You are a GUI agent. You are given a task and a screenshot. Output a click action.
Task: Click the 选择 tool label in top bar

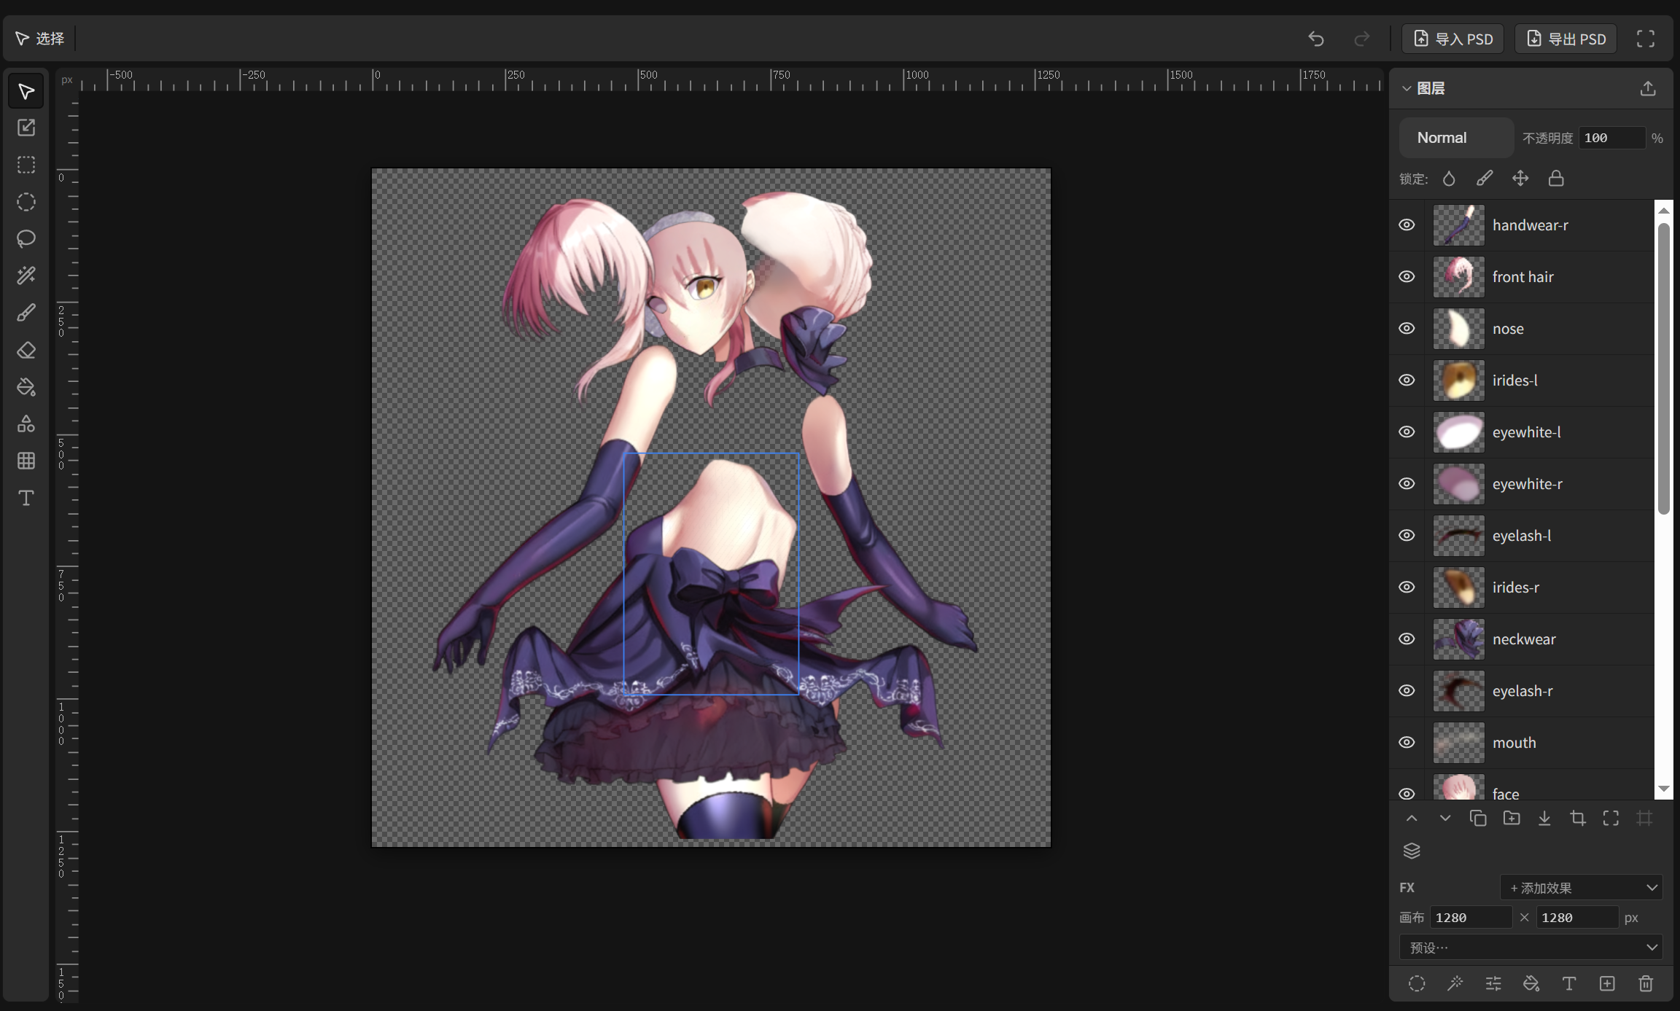point(50,39)
